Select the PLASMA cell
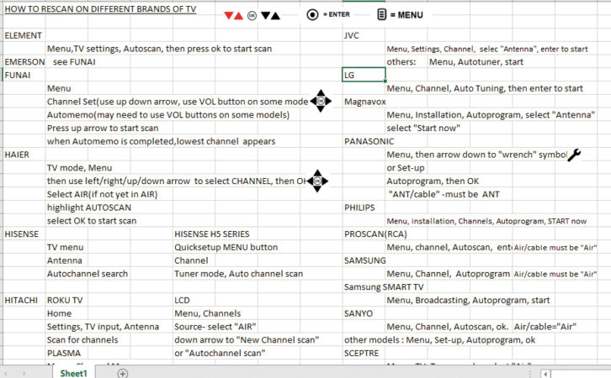This screenshot has height=378, width=611. tap(63, 353)
